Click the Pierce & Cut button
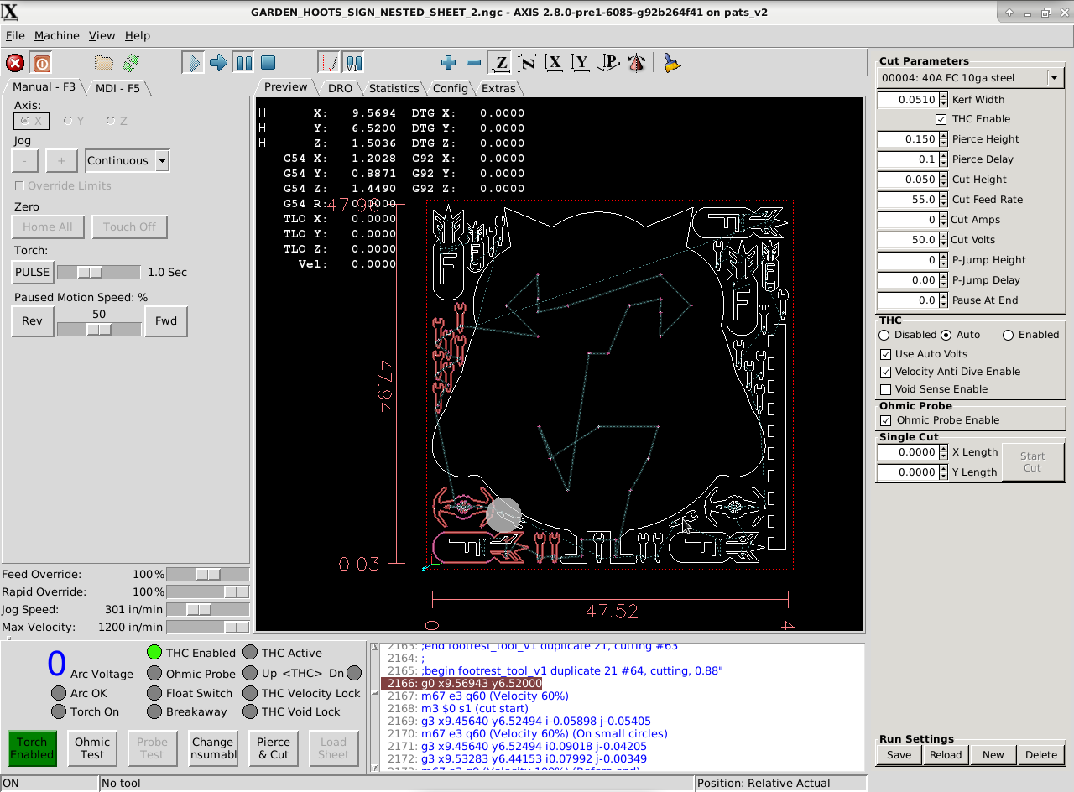The height and width of the screenshot is (792, 1074). (x=274, y=748)
